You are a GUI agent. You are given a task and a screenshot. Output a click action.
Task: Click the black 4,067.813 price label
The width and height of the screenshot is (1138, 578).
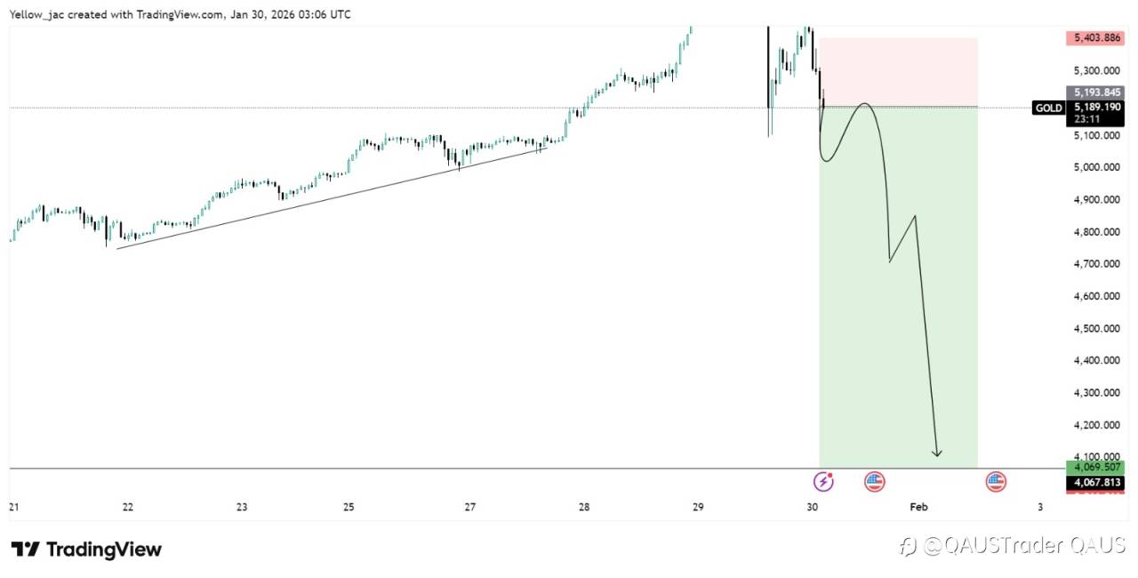click(1096, 483)
